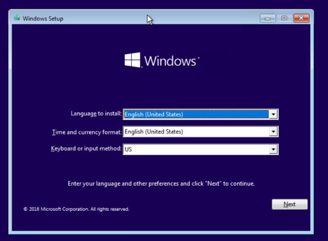Close the Windows Setup window
Screen dimensions: 328x241
click(x=301, y=18)
